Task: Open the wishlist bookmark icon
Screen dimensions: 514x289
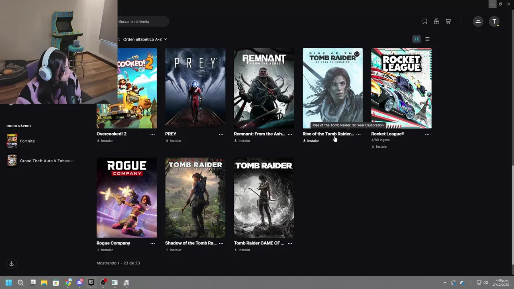Action: tap(425, 21)
